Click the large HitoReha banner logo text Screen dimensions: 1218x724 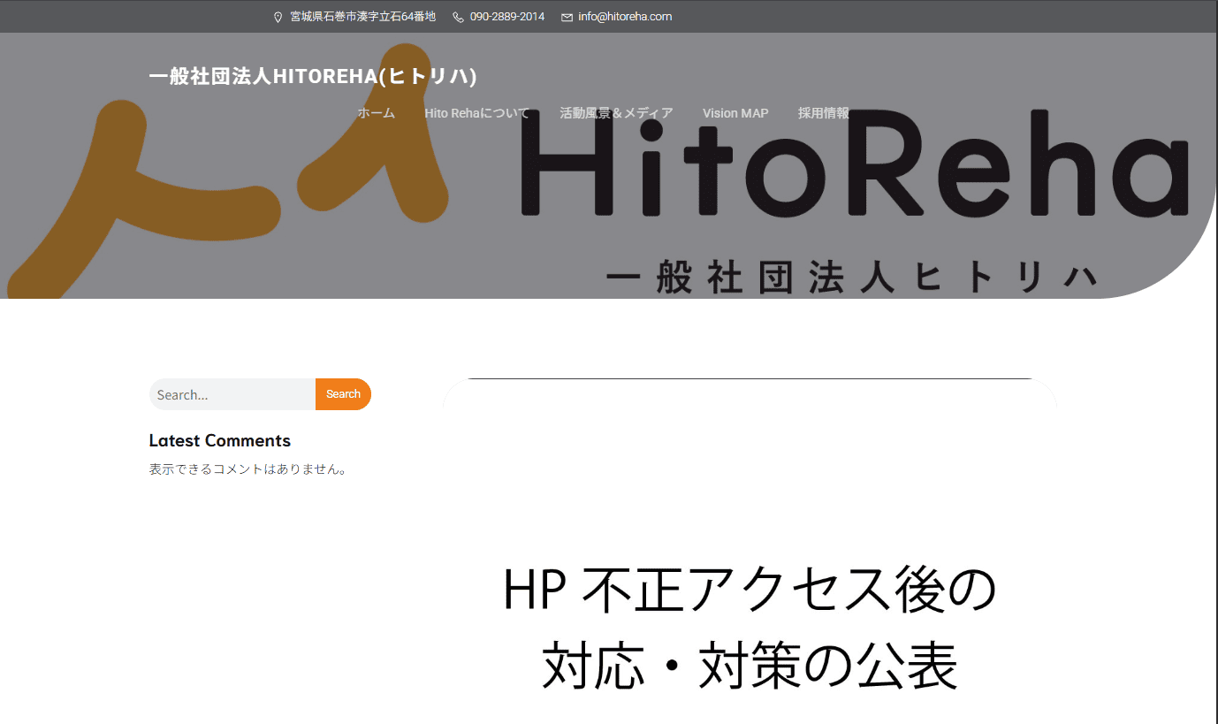click(x=856, y=165)
